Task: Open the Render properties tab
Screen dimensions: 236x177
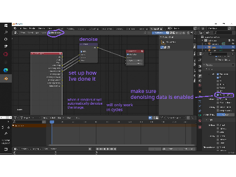Action: (200, 66)
